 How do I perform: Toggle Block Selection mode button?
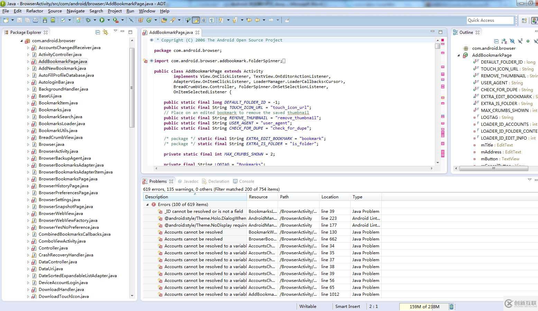[x=204, y=20]
